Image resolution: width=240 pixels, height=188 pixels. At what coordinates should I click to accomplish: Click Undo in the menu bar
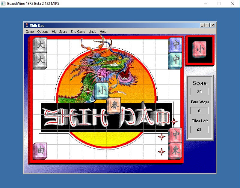93,32
